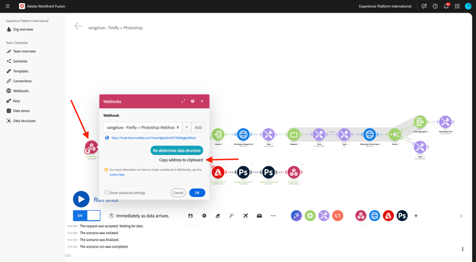Select the Router module node
This screenshot has width=476, height=262.
395,134
